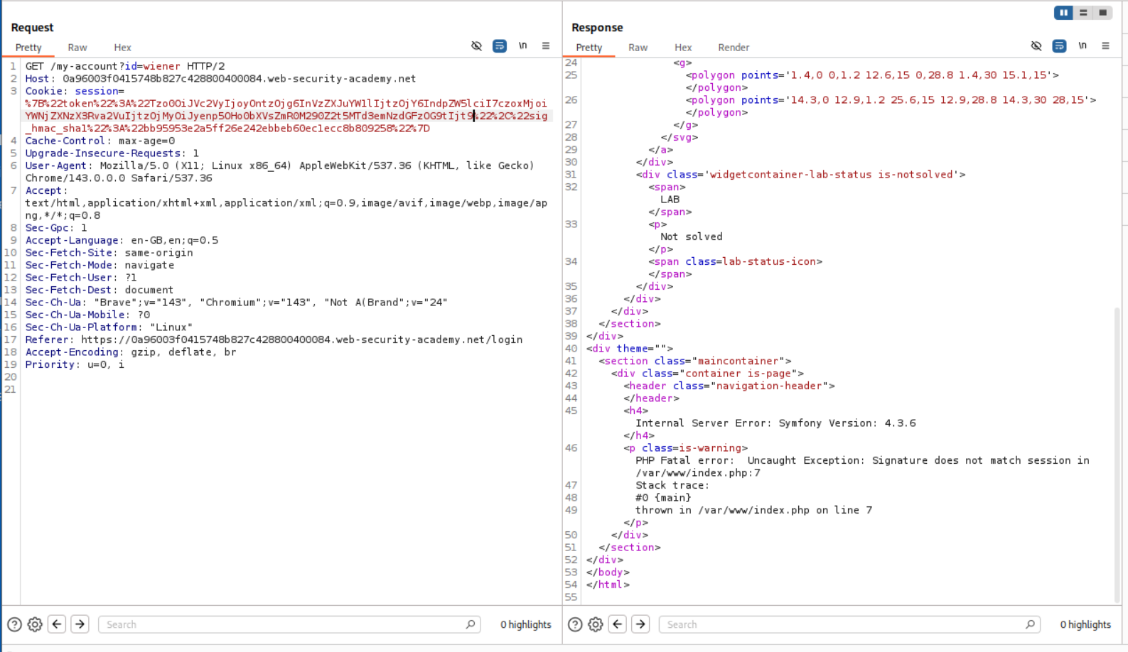Image resolution: width=1128 pixels, height=652 pixels.
Task: Open the Request Raw tab
Action: [x=77, y=48]
